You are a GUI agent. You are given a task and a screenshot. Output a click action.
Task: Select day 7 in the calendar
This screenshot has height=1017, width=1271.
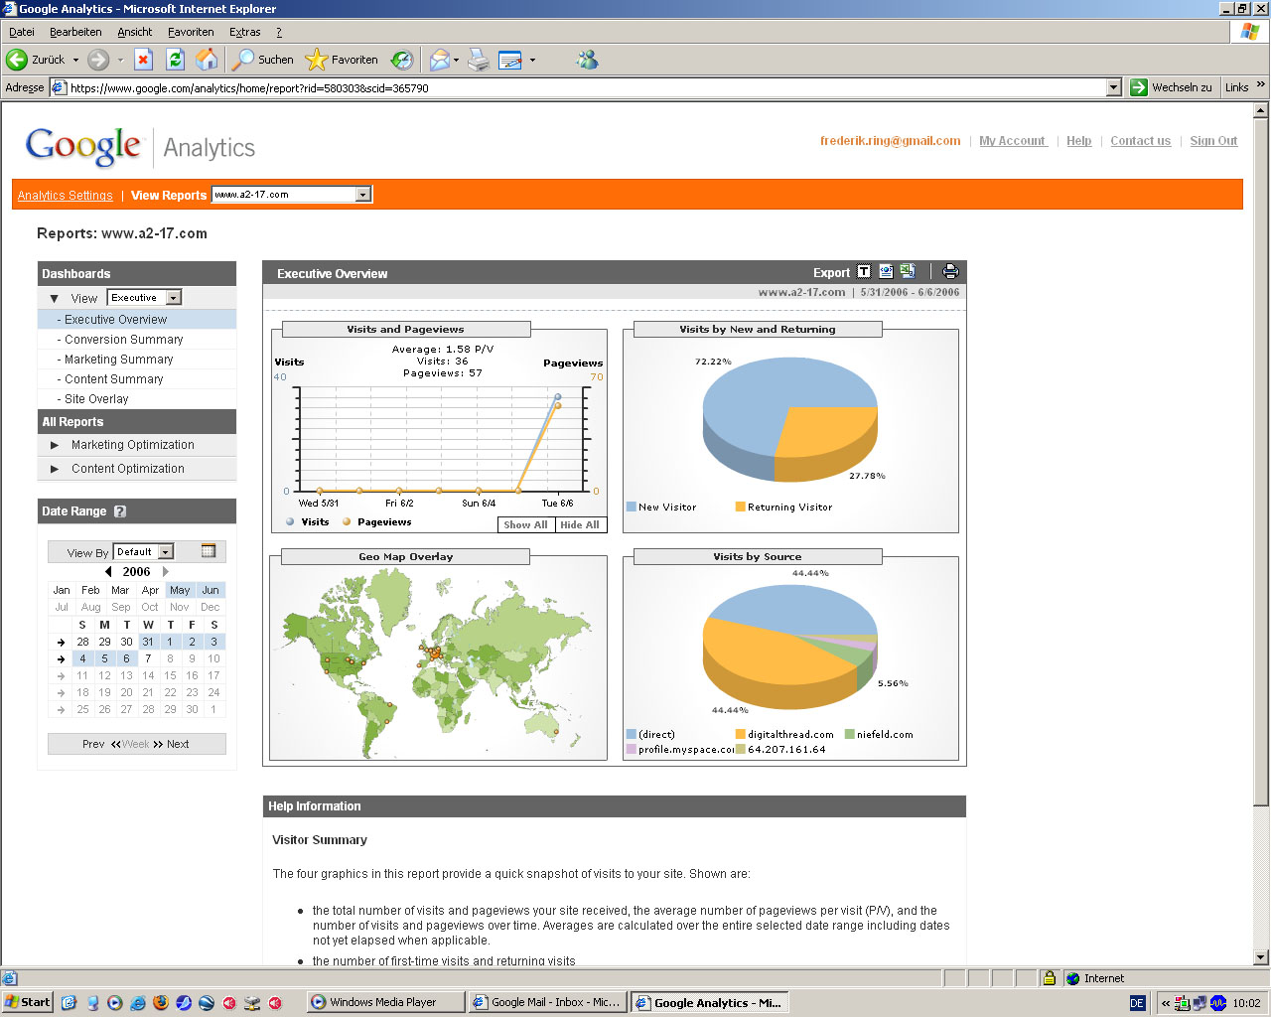click(148, 658)
